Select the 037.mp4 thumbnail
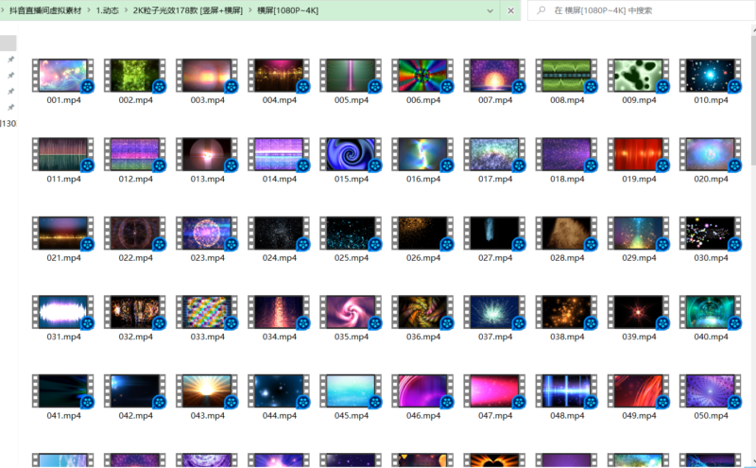The image size is (756, 468). point(493,311)
